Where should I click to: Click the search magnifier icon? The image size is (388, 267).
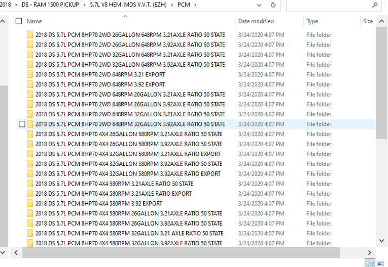(375, 5)
